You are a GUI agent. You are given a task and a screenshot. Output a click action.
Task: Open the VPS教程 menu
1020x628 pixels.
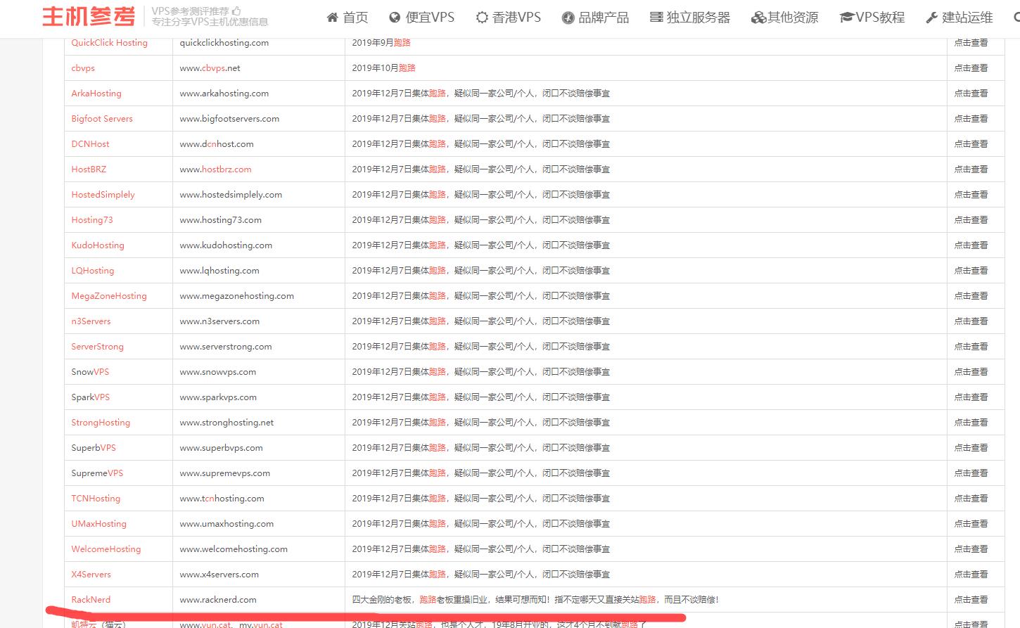872,18
